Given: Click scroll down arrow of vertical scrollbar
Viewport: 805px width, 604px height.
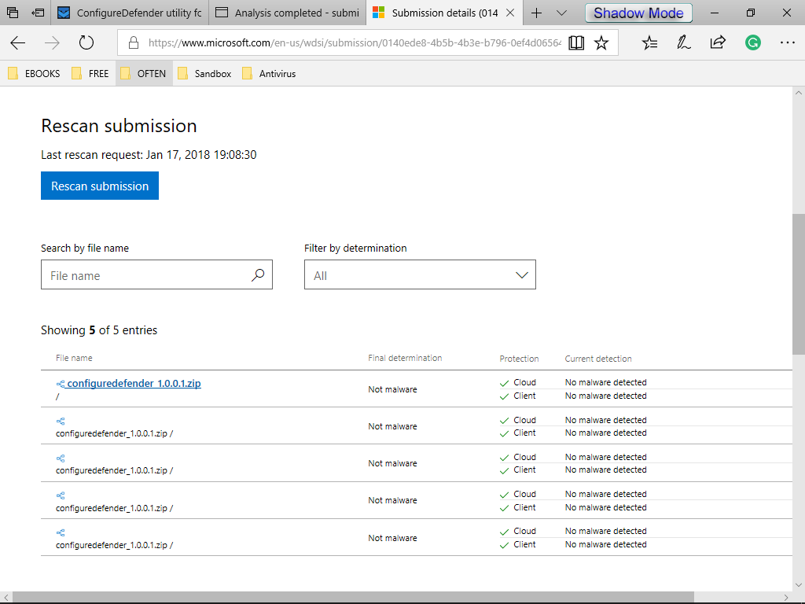Looking at the screenshot, I should 799,584.
